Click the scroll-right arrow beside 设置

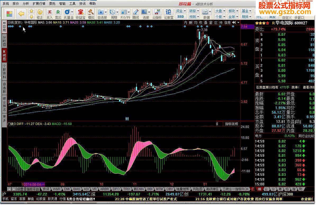pyautogui.click(x=14, y=189)
